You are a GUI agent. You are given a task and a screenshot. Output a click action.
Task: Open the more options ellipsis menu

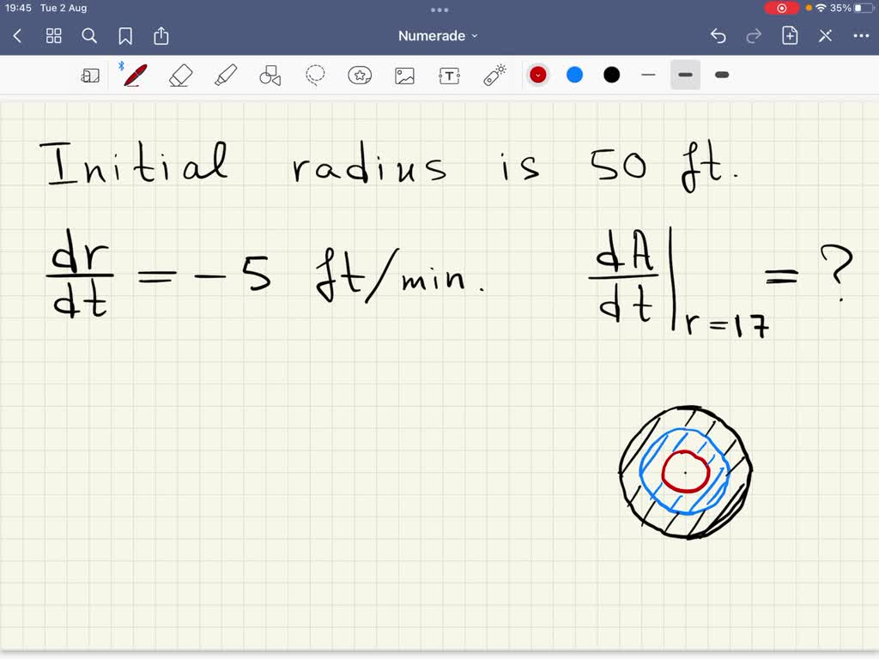pyautogui.click(x=861, y=36)
